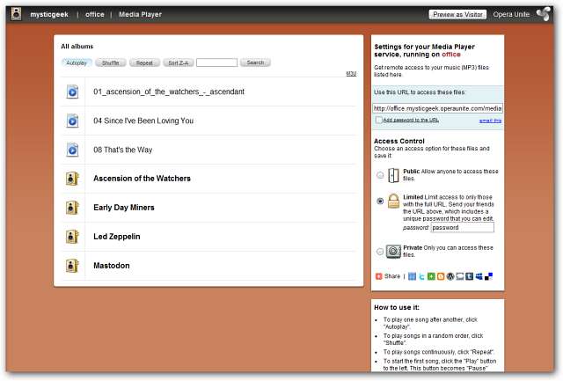The height and width of the screenshot is (381, 563).
Task: Toggle the Repeat button
Action: pos(144,62)
